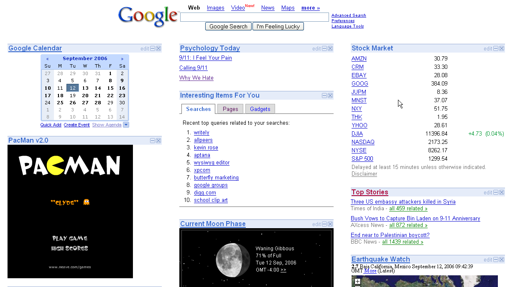Open Images search in top navigation
Screen dimensions: 510x287
216,8
